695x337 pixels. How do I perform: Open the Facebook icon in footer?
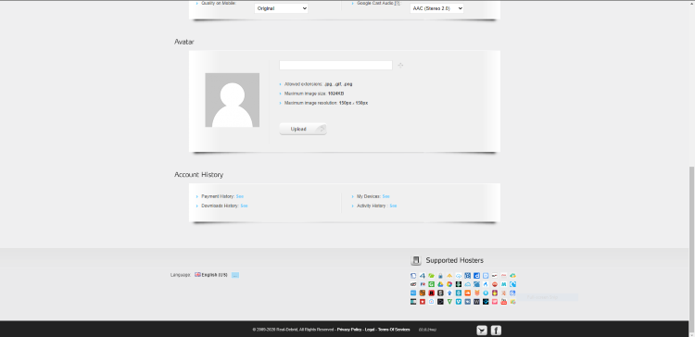(x=496, y=330)
